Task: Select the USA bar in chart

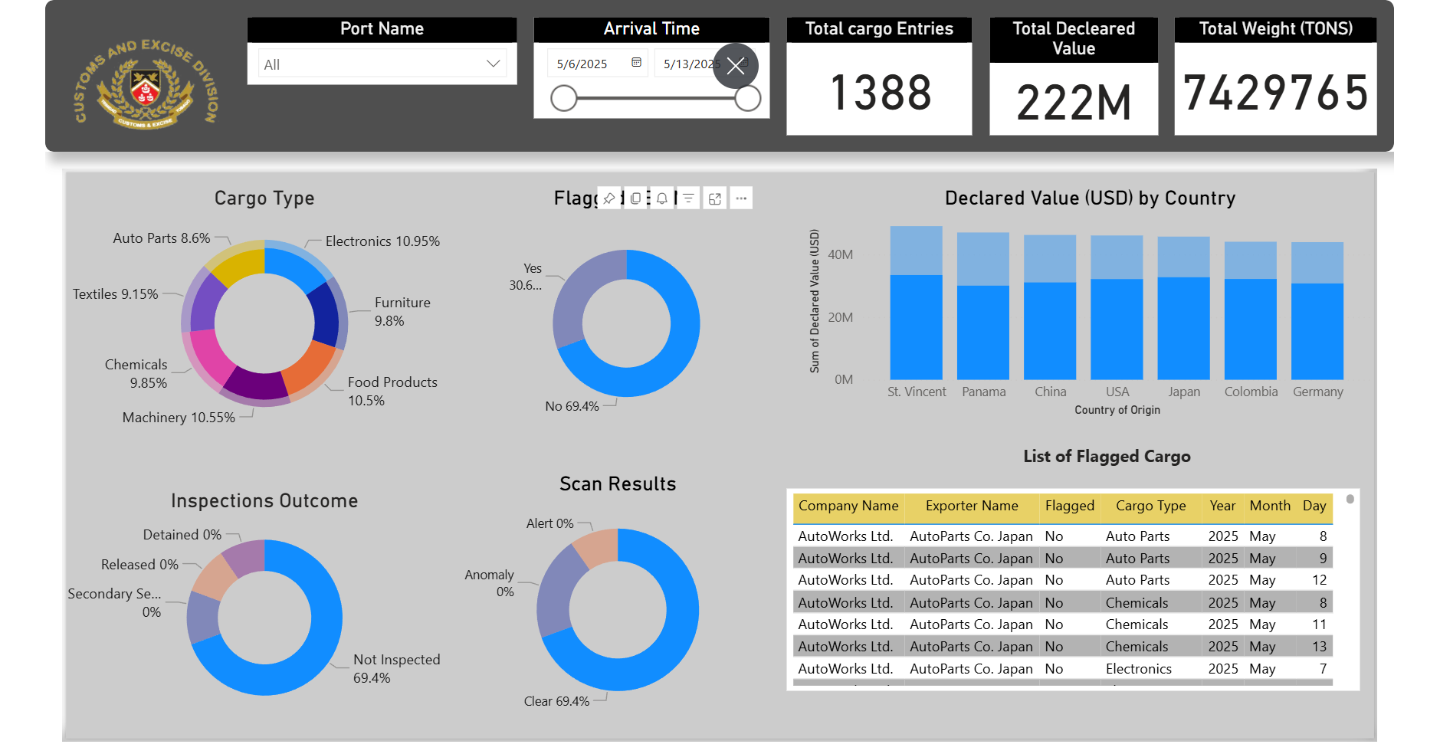Action: tap(1117, 329)
